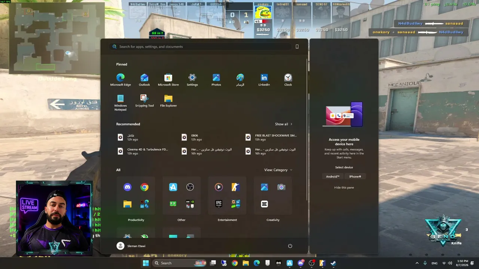This screenshot has height=269, width=479.
Task: Open Camera in the Creativity category
Action: (x=281, y=187)
